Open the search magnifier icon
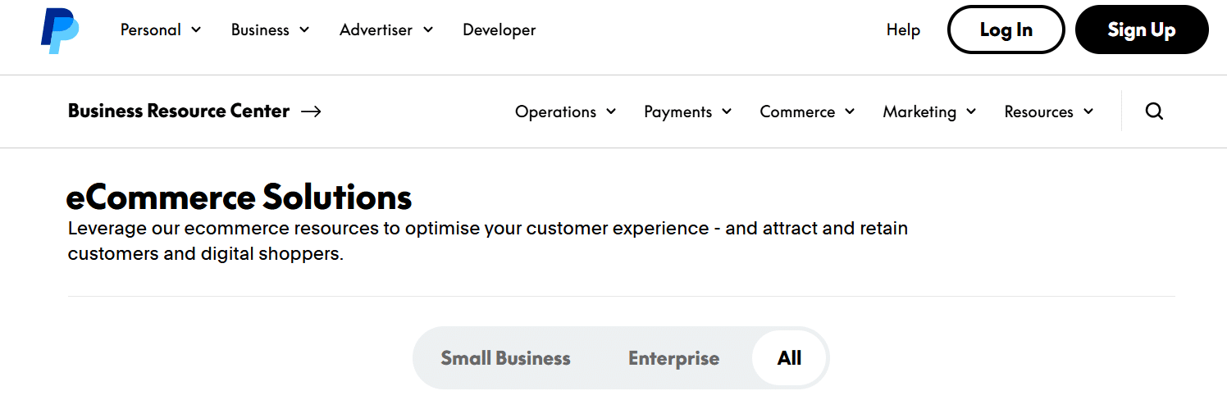 point(1154,111)
